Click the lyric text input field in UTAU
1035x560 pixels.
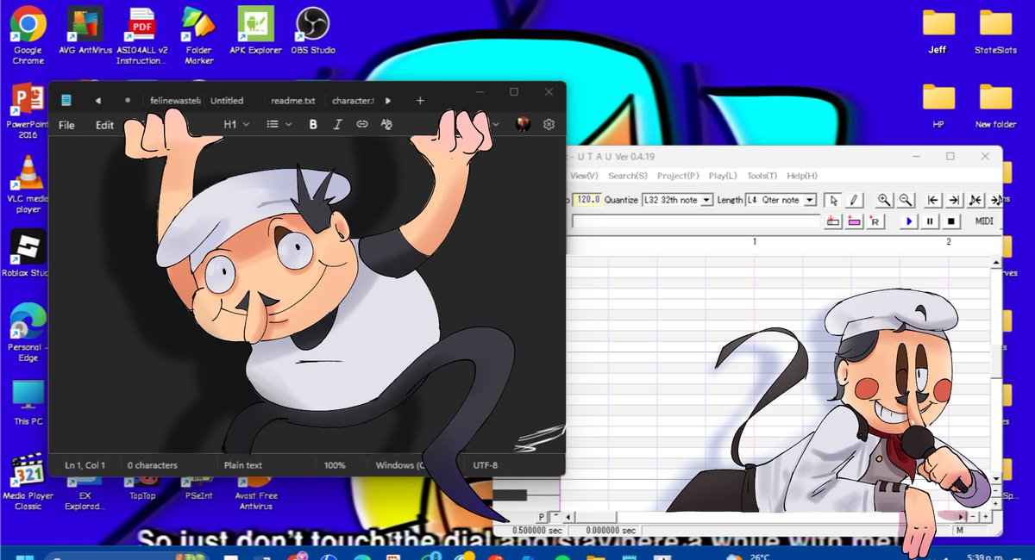(x=695, y=221)
